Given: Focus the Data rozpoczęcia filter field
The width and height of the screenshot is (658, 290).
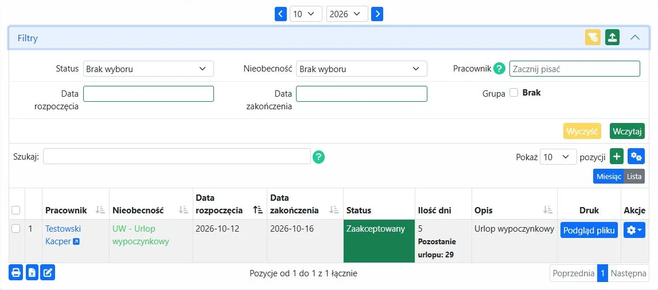Looking at the screenshot, I should [x=149, y=94].
